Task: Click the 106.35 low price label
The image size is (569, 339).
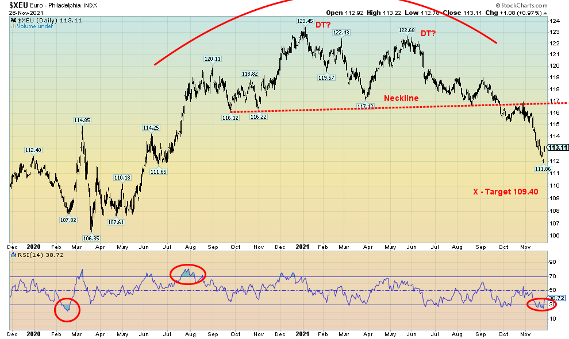Action: click(x=92, y=238)
